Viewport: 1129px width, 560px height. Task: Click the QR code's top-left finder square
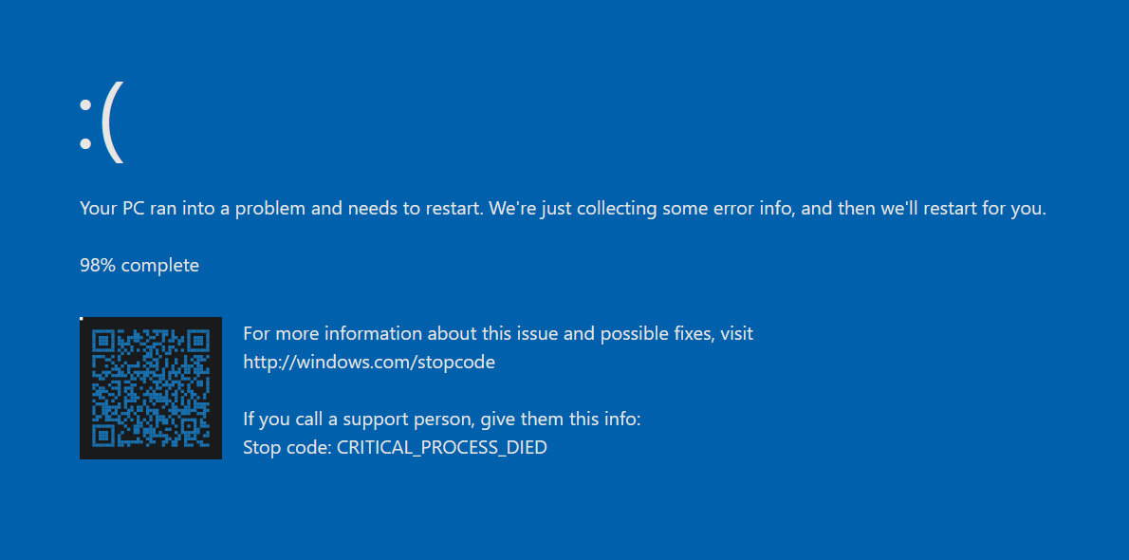pos(102,340)
